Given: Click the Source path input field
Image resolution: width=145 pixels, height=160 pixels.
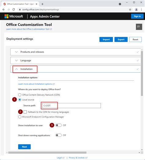Looking at the screenshot, I should [71, 105].
